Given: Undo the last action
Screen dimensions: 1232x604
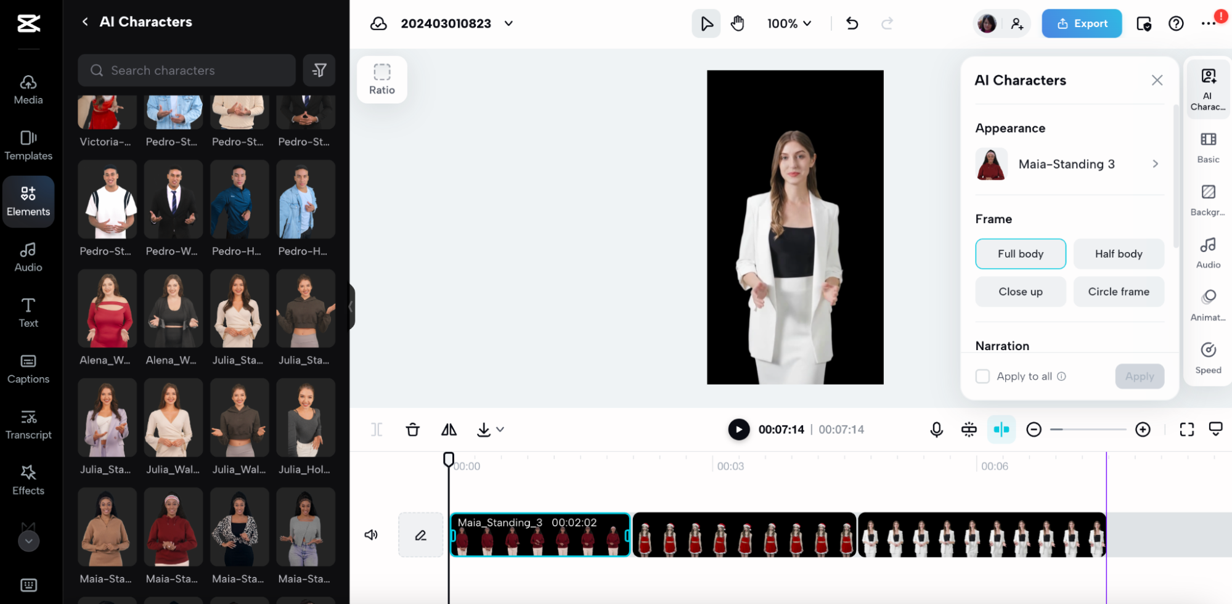Looking at the screenshot, I should click(852, 23).
